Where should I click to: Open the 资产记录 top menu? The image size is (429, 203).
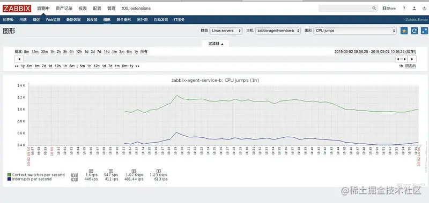click(x=64, y=9)
